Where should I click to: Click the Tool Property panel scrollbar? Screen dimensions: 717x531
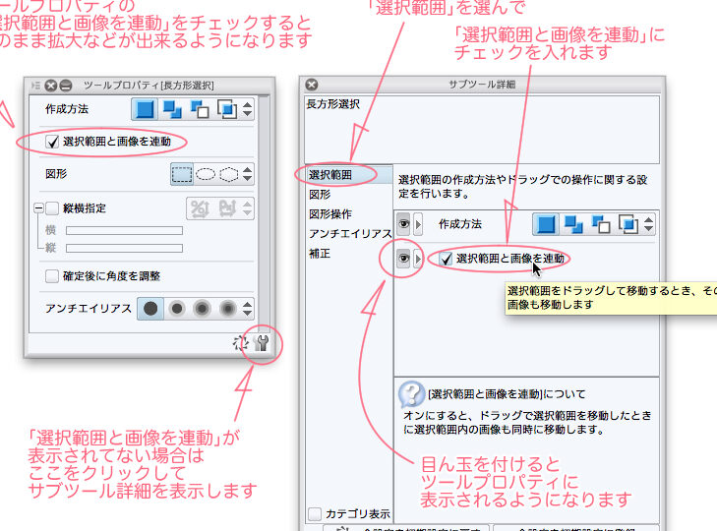264,213
